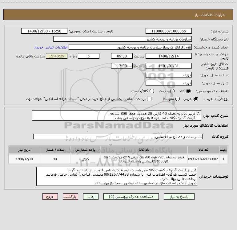Click the تاریخ نیاز column header
237x230 pixels.
pyautogui.click(x=24, y=150)
